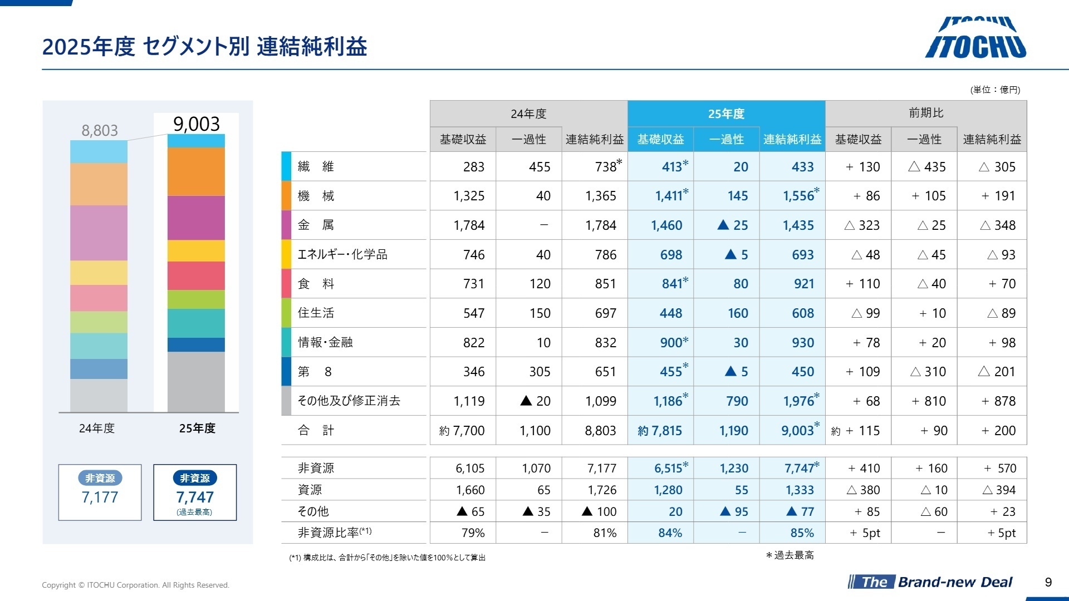This screenshot has width=1069, height=601.
Task: Click the (単位：億円) unit note
Action: pyautogui.click(x=996, y=90)
